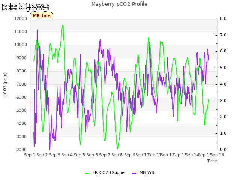Click the purple MB_WS spike above 11000 on Sep 1
The image size is (240, 180).
37,30
